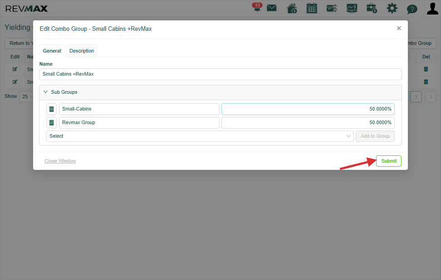Click the Small-Cabins percentage field

(308, 109)
